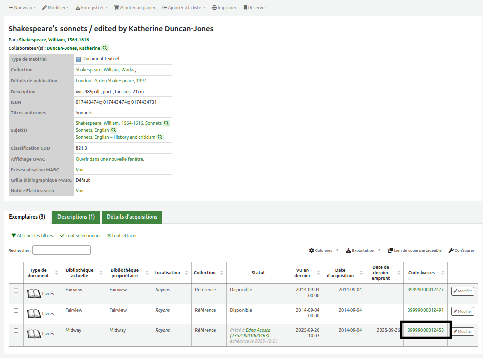
Task: Click the search icon beside Shakespeare Sonnets subject
Action: point(167,123)
